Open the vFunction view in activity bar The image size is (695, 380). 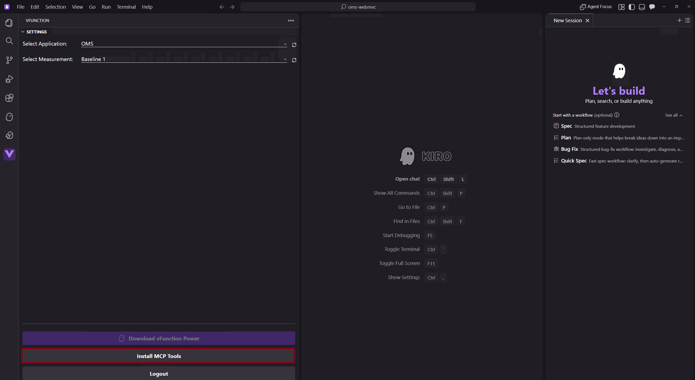click(9, 154)
